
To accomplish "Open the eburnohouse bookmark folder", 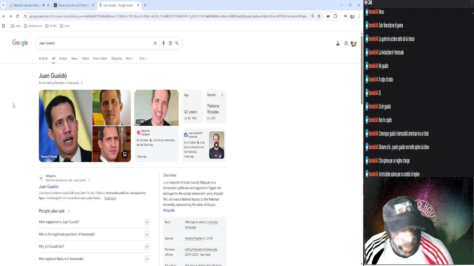I will (x=33, y=26).
